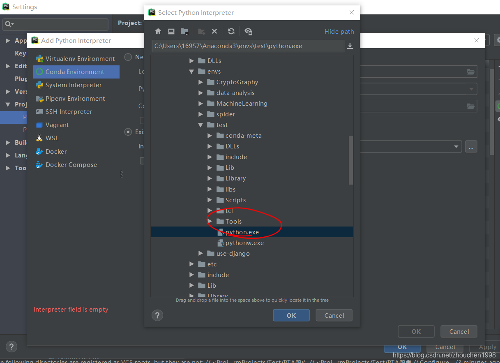Open the interpreter path dropdown
500x363 pixels.
click(456, 147)
